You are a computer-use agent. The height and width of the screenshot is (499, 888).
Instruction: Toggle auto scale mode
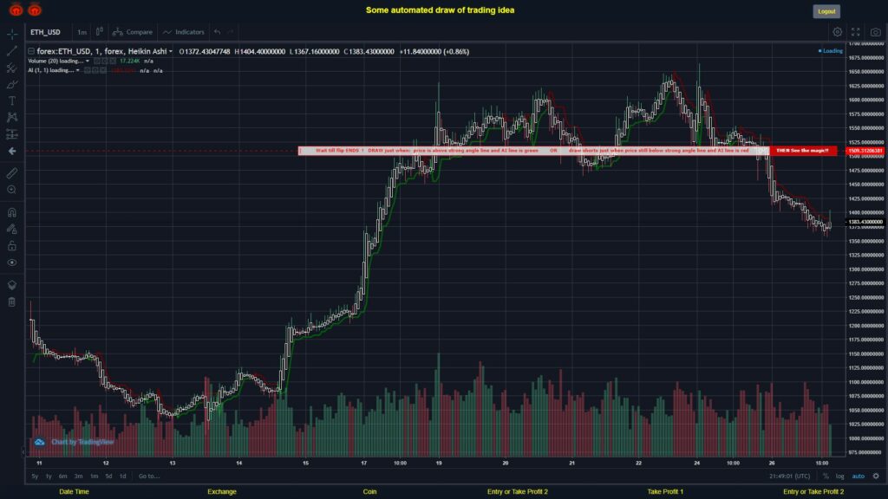859,476
